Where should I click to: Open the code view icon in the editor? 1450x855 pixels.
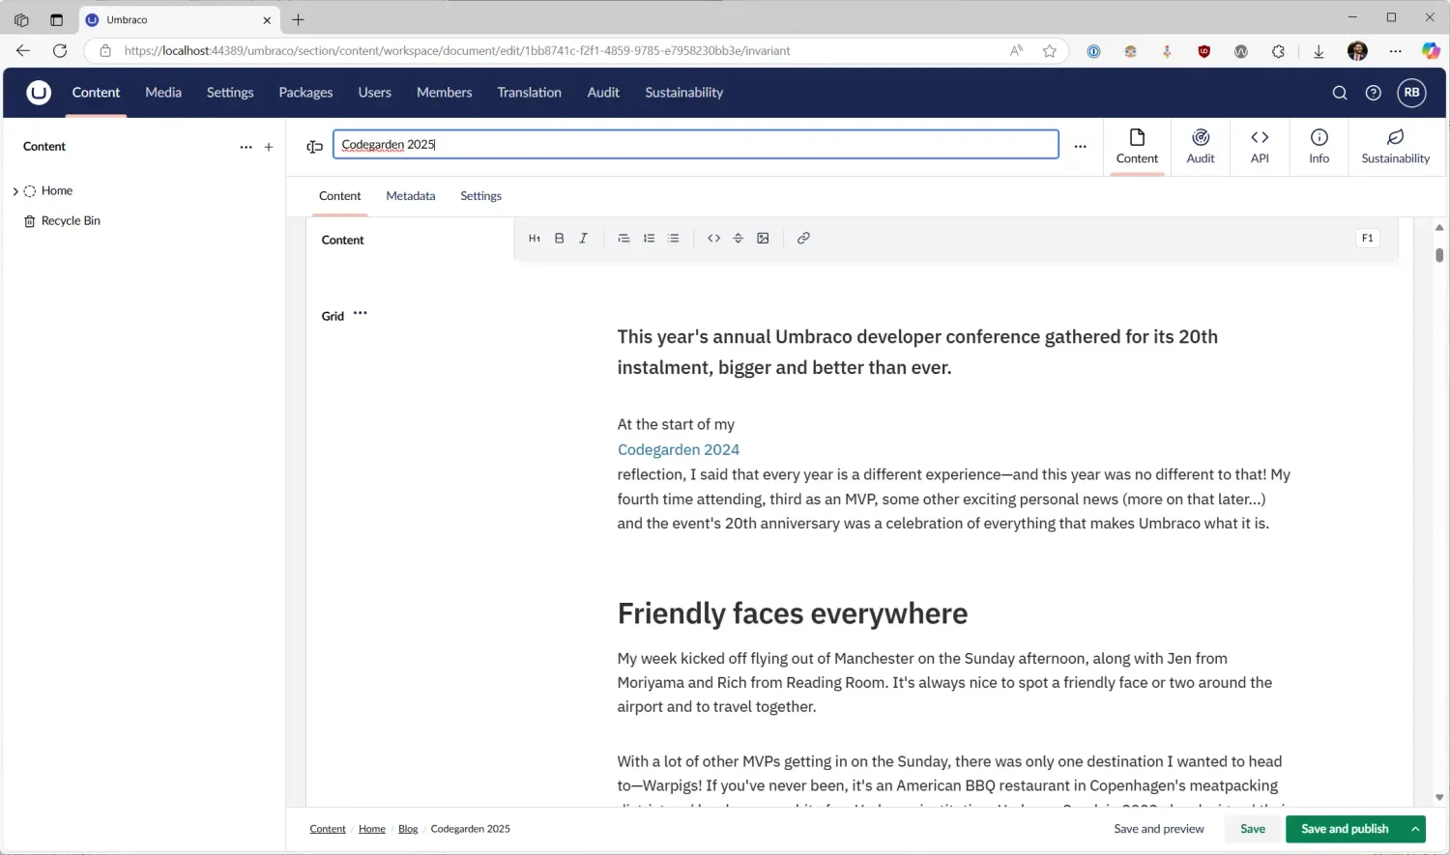coord(713,238)
